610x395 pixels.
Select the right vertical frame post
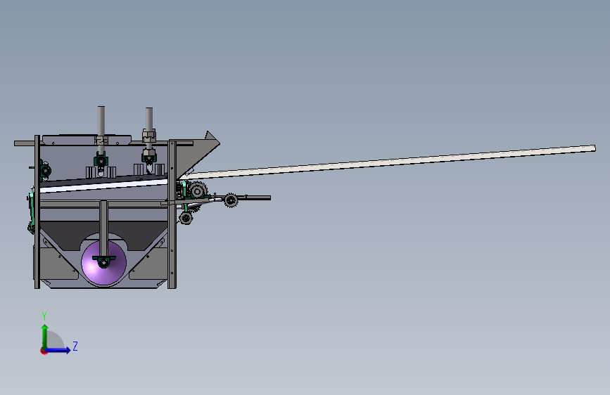[x=172, y=214]
